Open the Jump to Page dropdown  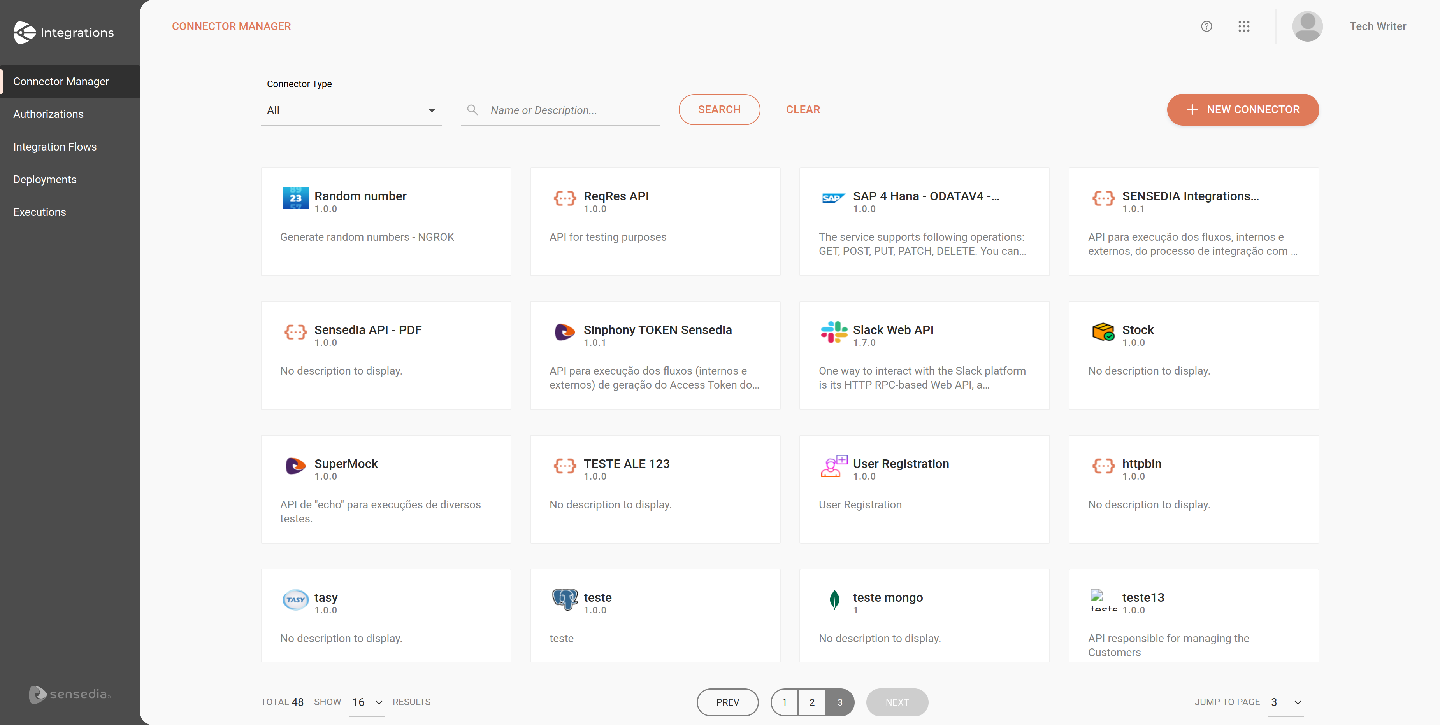click(x=1286, y=702)
